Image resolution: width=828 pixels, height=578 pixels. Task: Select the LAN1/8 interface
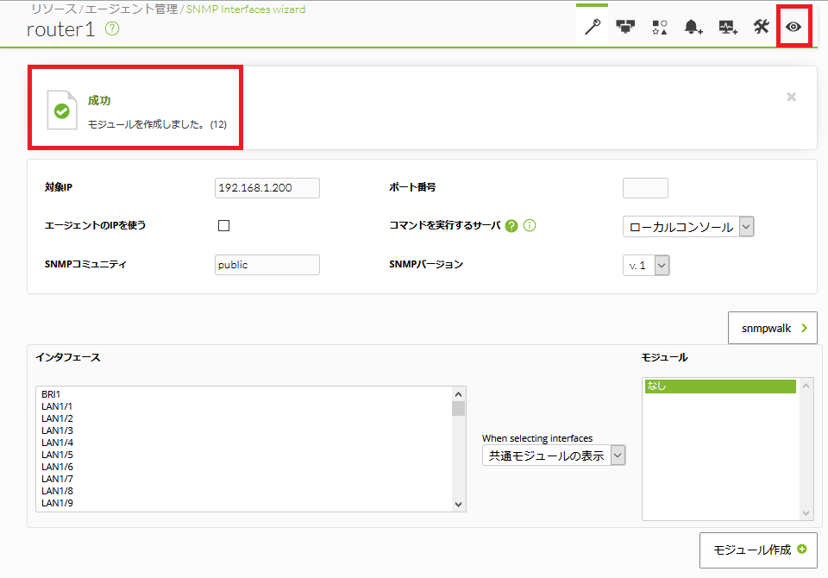[x=57, y=492]
